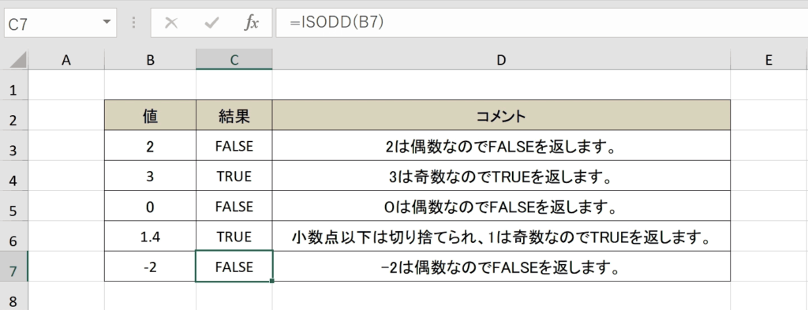Select column C header
808x310 pixels.
[x=234, y=60]
